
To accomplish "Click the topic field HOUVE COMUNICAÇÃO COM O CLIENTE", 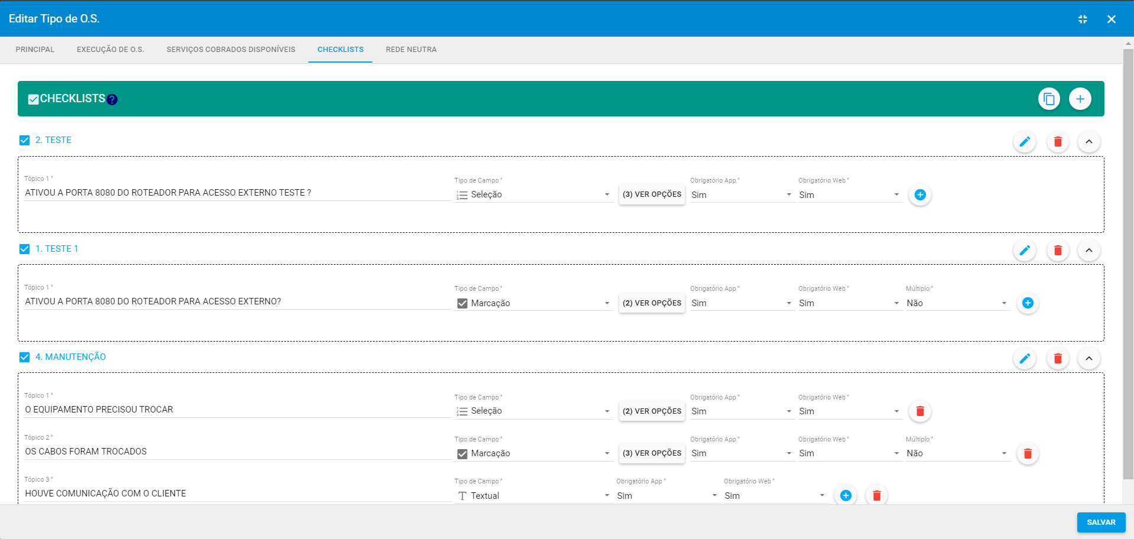I will (238, 493).
